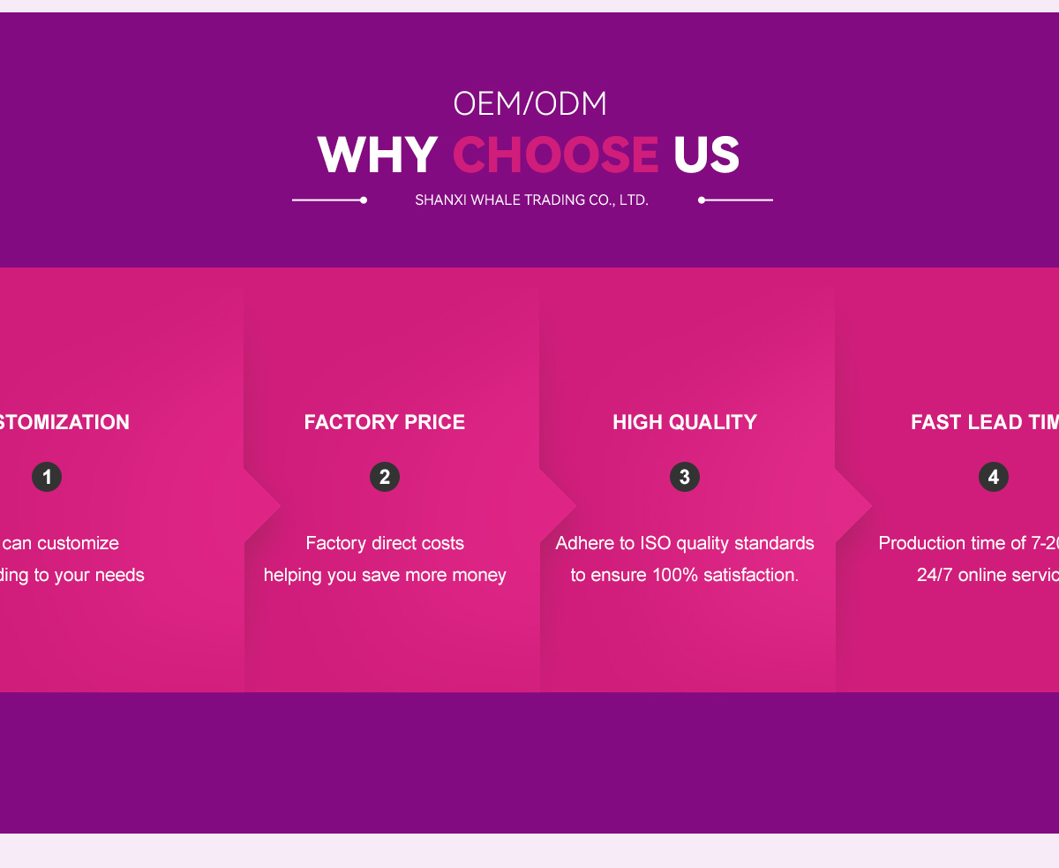Click the OEM/ODM title text
Image resolution: width=1059 pixels, height=868 pixels.
coord(529,104)
